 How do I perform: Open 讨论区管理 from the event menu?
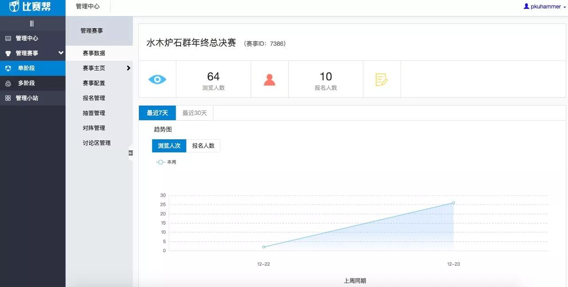click(x=96, y=142)
